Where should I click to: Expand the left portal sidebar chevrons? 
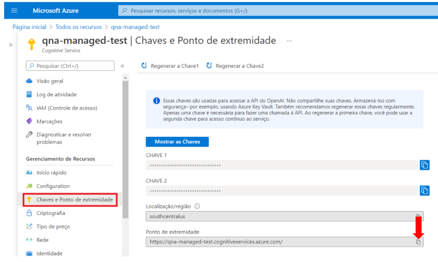point(11,45)
